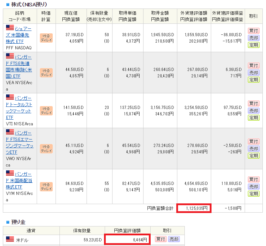
Task: Click US flag icon beside 米ドル
Action: [10, 239]
